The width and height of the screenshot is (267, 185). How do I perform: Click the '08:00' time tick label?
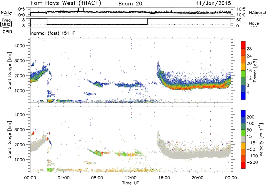[97, 178]
